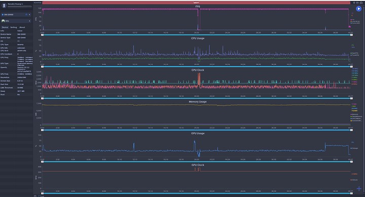
Task: Click the blue play/record button
Action: (x=358, y=9)
